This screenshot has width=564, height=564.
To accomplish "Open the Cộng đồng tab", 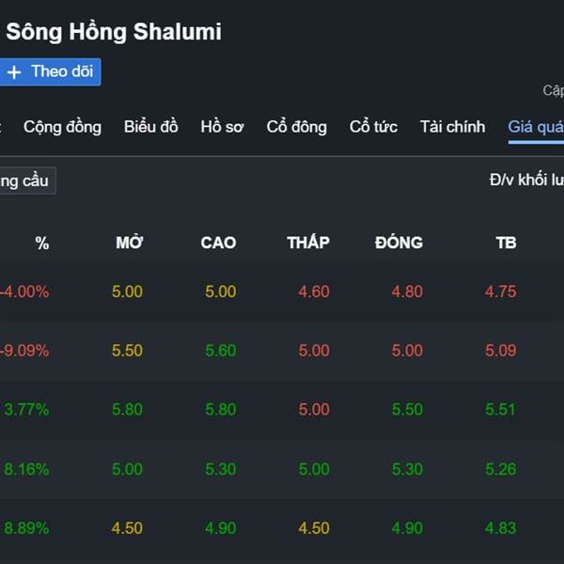I will tap(62, 127).
